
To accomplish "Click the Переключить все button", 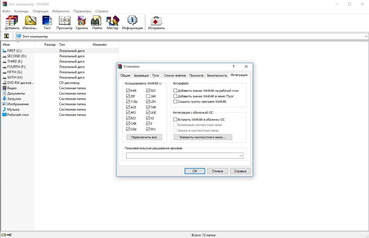I will pos(144,137).
